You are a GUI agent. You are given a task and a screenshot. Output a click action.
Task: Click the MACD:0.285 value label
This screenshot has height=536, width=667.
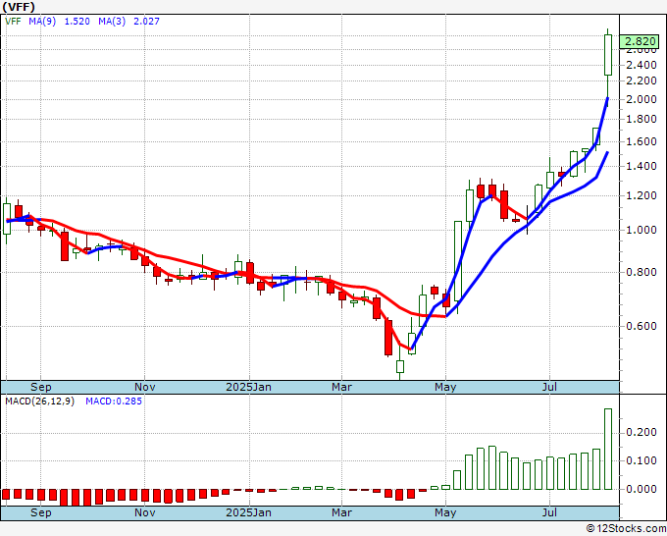114,402
